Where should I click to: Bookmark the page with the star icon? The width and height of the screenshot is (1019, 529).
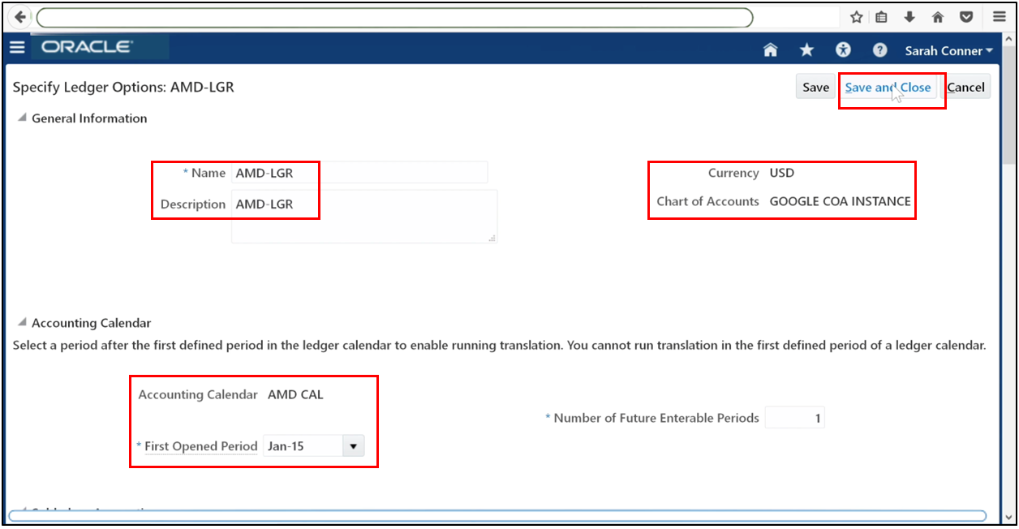[855, 16]
